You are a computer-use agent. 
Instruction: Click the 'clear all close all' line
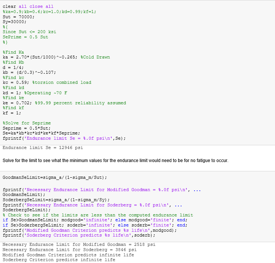tap(28, 7)
